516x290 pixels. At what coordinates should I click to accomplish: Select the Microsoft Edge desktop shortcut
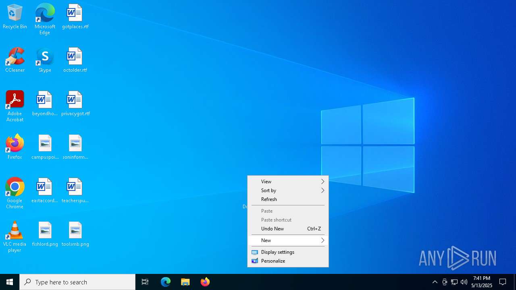[45, 19]
